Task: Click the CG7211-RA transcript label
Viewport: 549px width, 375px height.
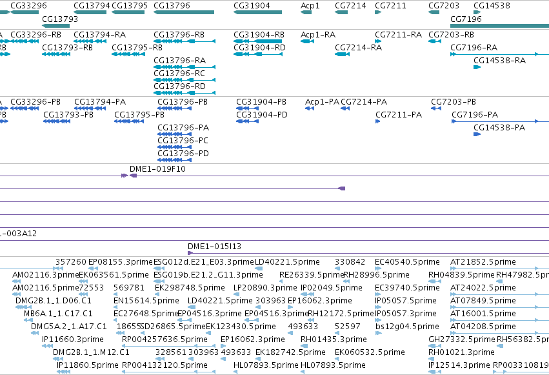Action: coord(398,35)
